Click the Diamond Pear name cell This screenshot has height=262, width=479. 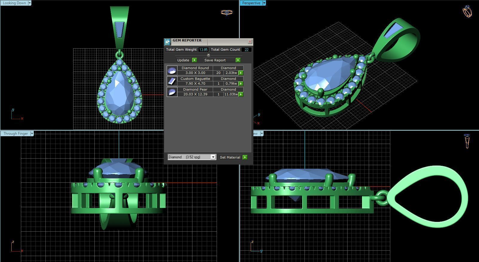195,89
